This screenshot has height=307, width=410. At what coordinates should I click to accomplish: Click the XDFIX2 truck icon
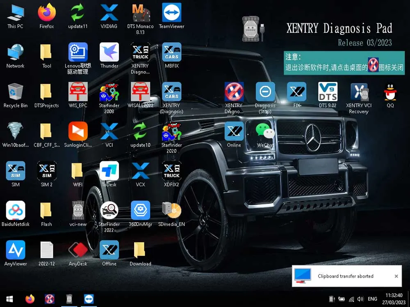click(171, 174)
